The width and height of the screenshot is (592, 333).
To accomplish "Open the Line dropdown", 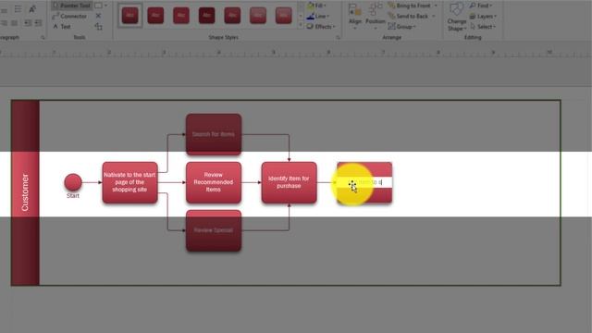I will click(317, 17).
